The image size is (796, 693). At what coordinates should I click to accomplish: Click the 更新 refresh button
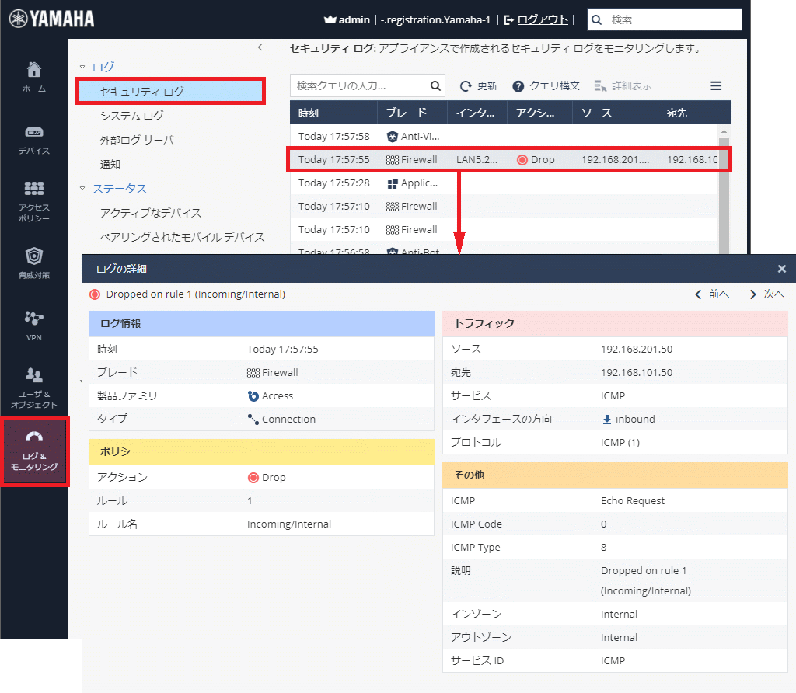click(478, 86)
